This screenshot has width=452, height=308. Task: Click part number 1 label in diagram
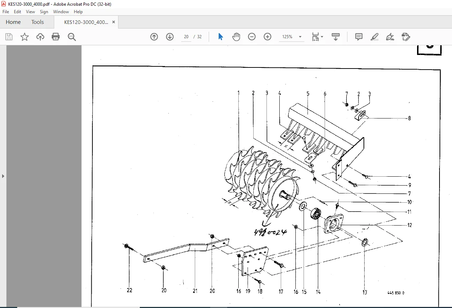239,93
